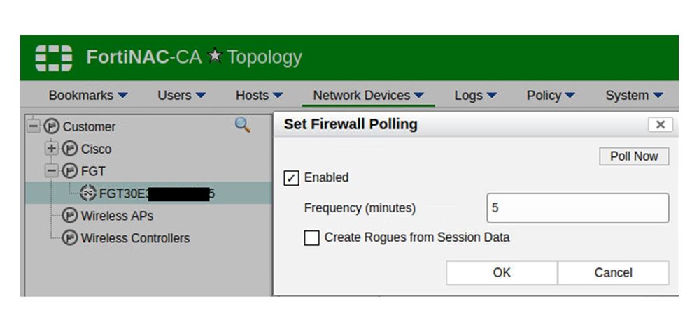Click the topology search magnifier icon
Screen dimensions: 699x331
(x=242, y=125)
